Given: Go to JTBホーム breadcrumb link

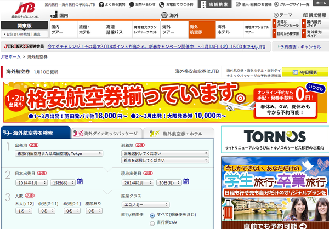Looking at the screenshot, I should coord(10,56).
